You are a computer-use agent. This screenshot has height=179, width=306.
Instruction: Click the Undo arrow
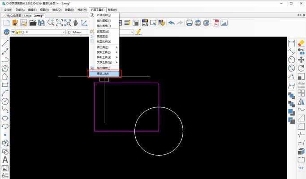[172, 23]
